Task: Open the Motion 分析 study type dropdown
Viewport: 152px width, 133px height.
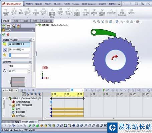Action: coord(10,90)
